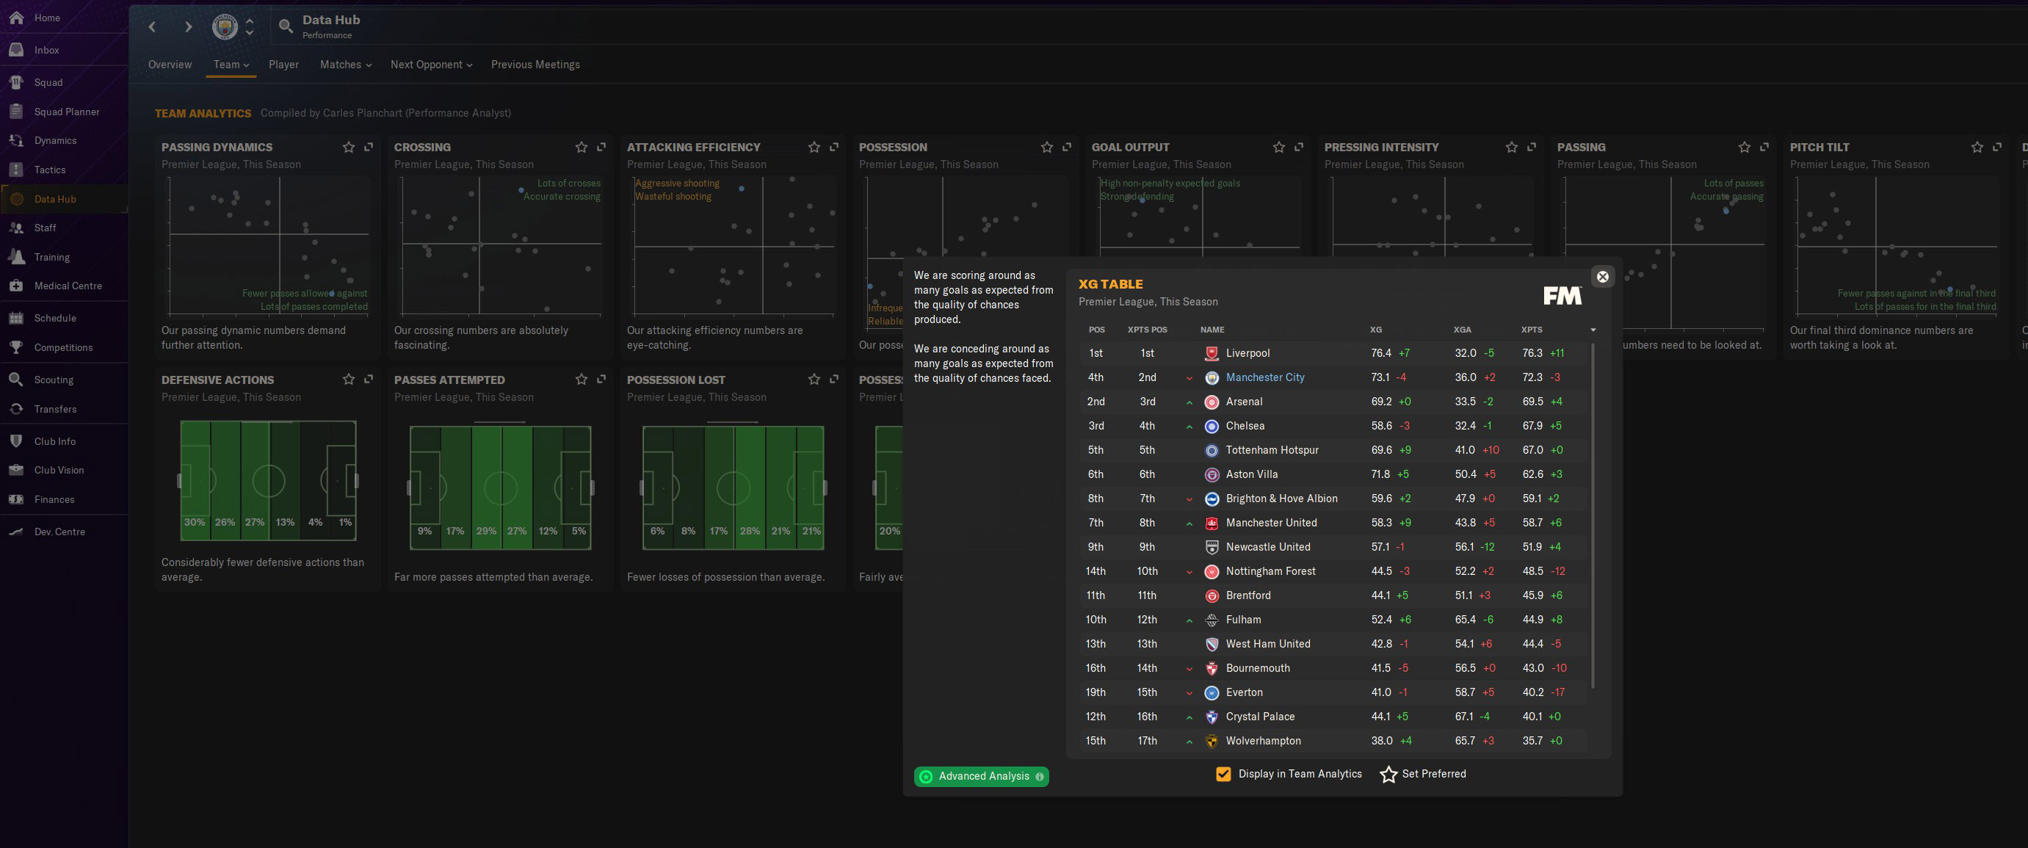Open the Next Opponent dropdown
Screen dimensions: 2028x848
(432, 65)
